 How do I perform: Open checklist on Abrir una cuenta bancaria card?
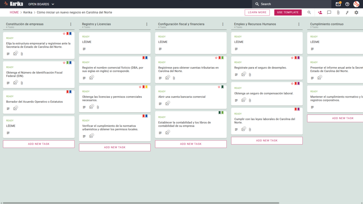(167, 103)
